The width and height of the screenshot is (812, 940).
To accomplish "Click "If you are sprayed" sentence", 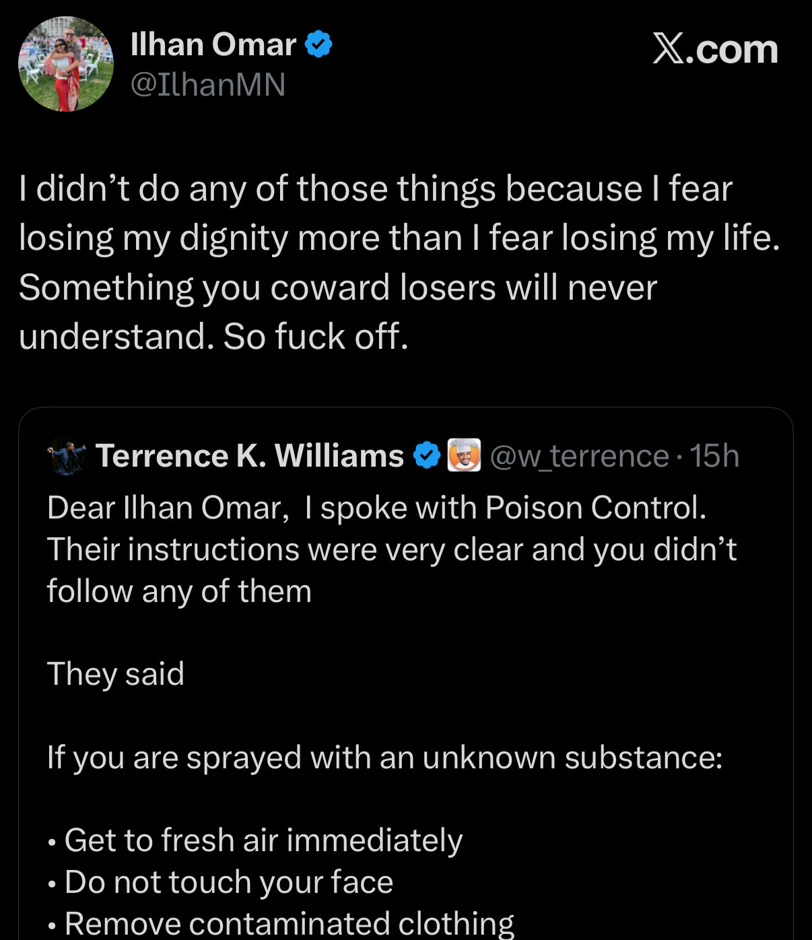I will (384, 758).
